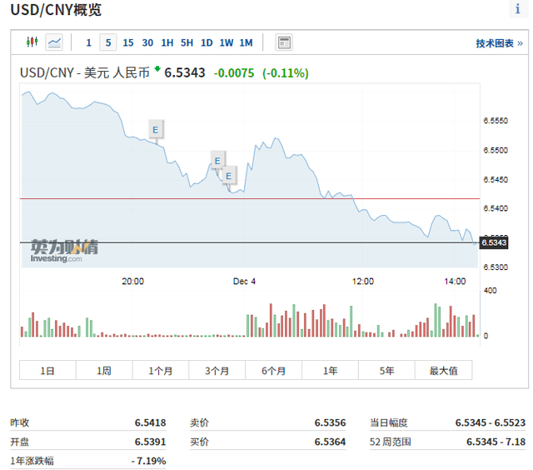Click the Investing.com watermark logo
The width and height of the screenshot is (533, 470).
(63, 251)
